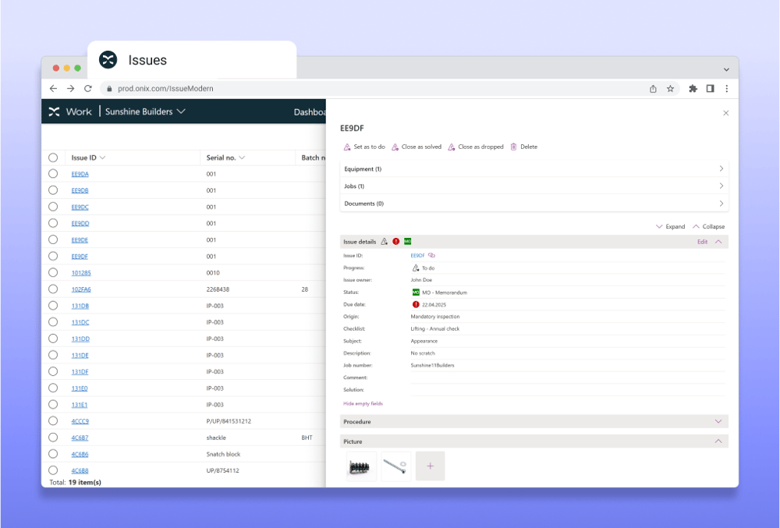
Task: Open the Dashboard menu item
Action: pyautogui.click(x=310, y=112)
